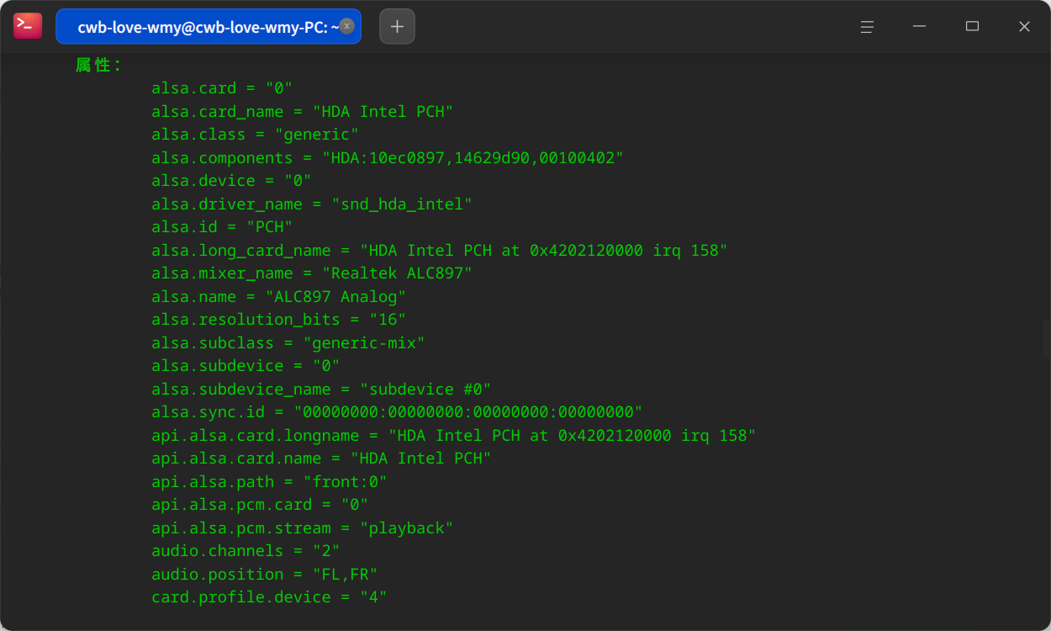Viewport: 1051px width, 631px height.
Task: Click alsa.subdevice_name = "subdevice #0" line
Action: coord(321,389)
